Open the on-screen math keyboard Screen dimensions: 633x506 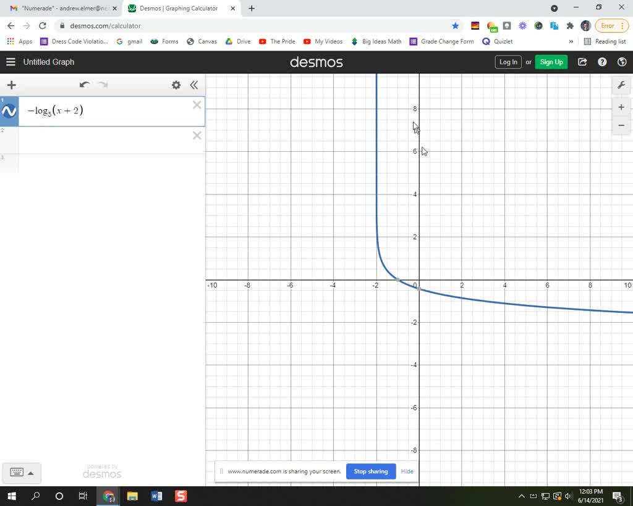pyautogui.click(x=16, y=472)
